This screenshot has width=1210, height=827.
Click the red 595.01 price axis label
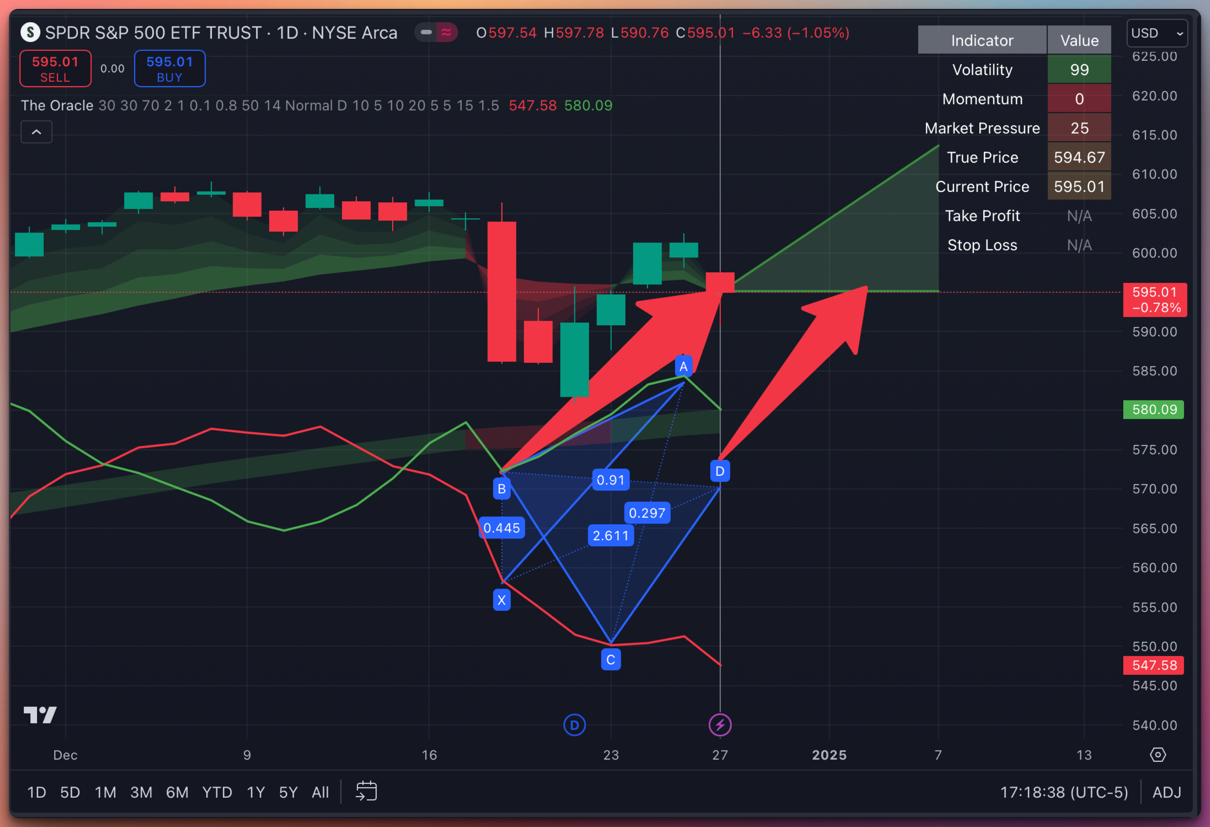1154,300
